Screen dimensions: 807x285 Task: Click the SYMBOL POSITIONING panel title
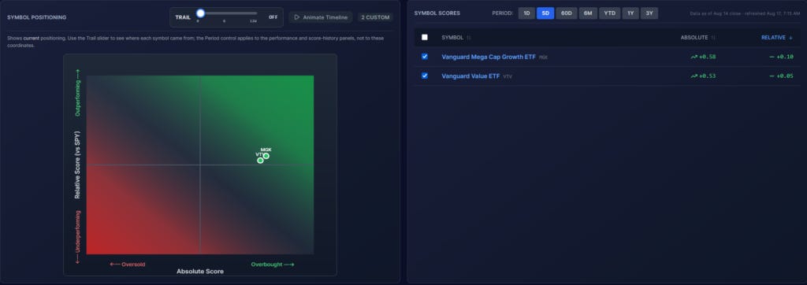point(36,17)
